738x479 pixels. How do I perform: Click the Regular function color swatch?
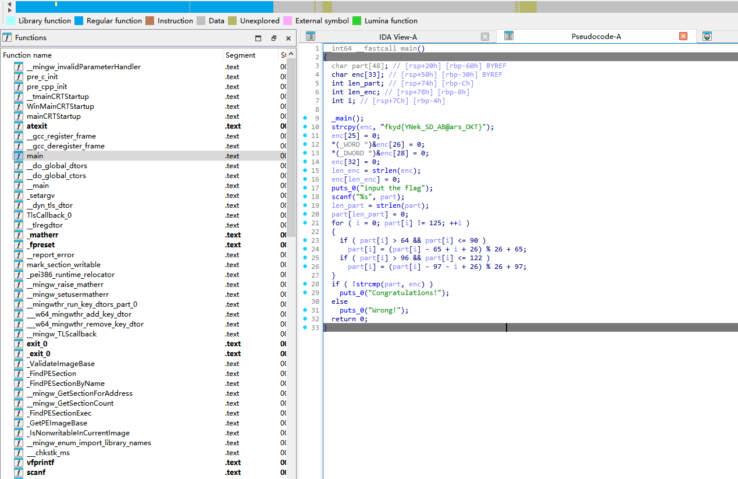pos(79,21)
